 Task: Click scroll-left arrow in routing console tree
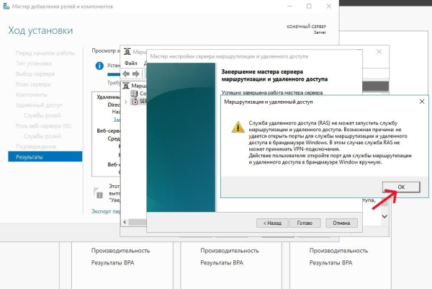coord(125,222)
